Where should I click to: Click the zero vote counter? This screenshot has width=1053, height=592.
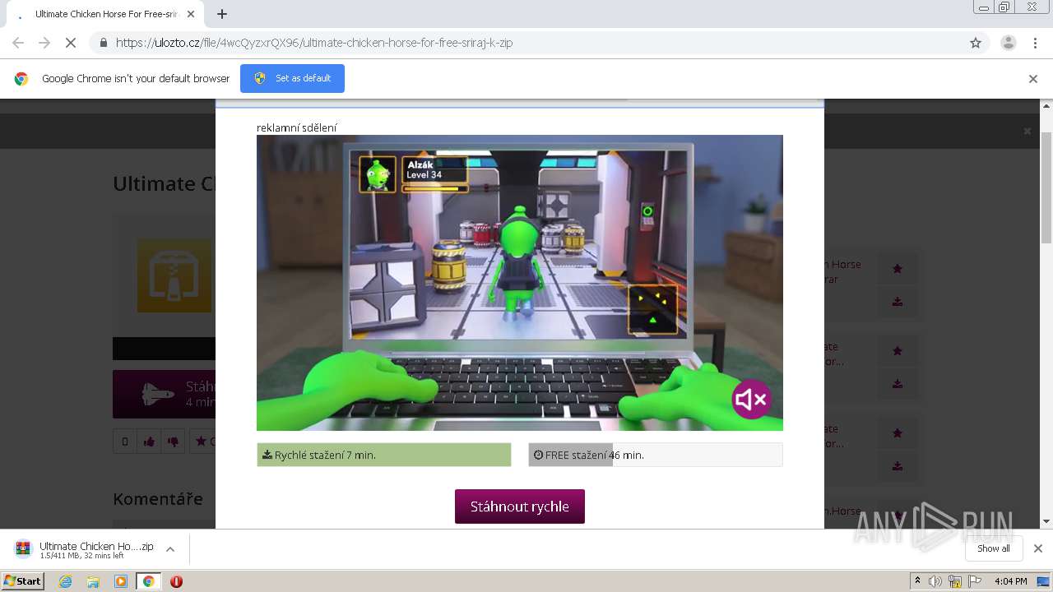pyautogui.click(x=124, y=442)
